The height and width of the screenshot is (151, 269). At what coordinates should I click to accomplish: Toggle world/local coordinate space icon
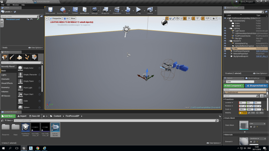coord(177,18)
